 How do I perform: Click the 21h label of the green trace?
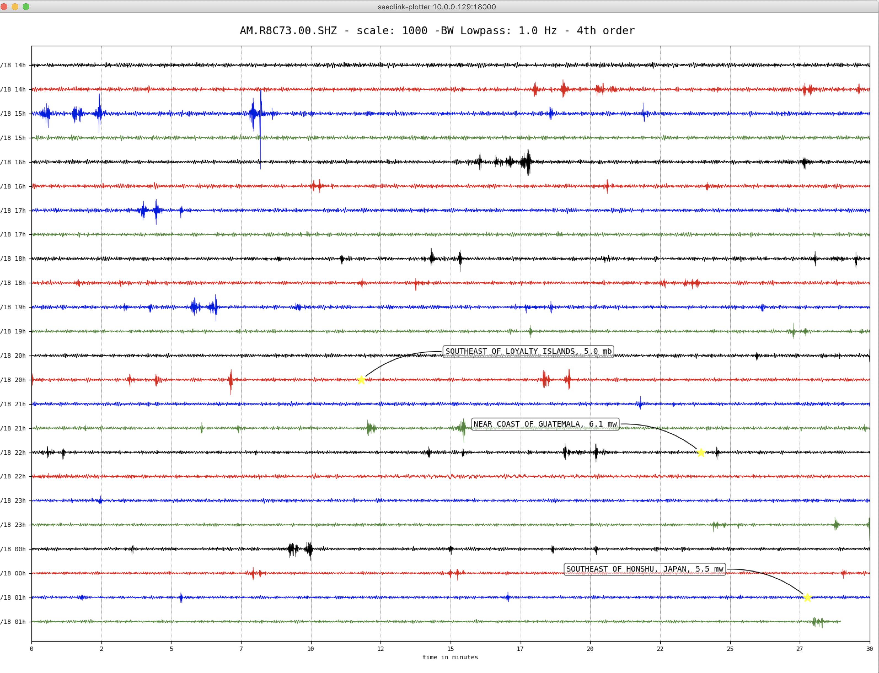pos(13,428)
